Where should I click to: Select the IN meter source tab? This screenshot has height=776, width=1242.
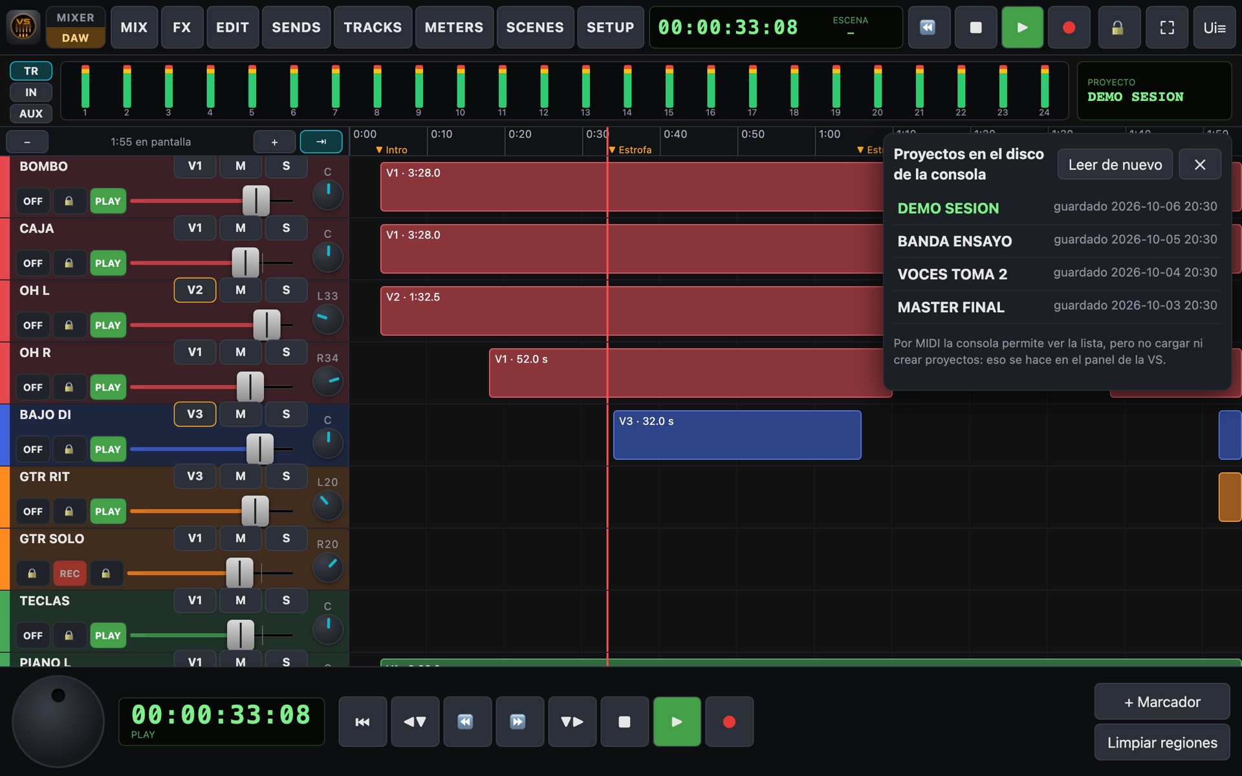pyautogui.click(x=31, y=92)
